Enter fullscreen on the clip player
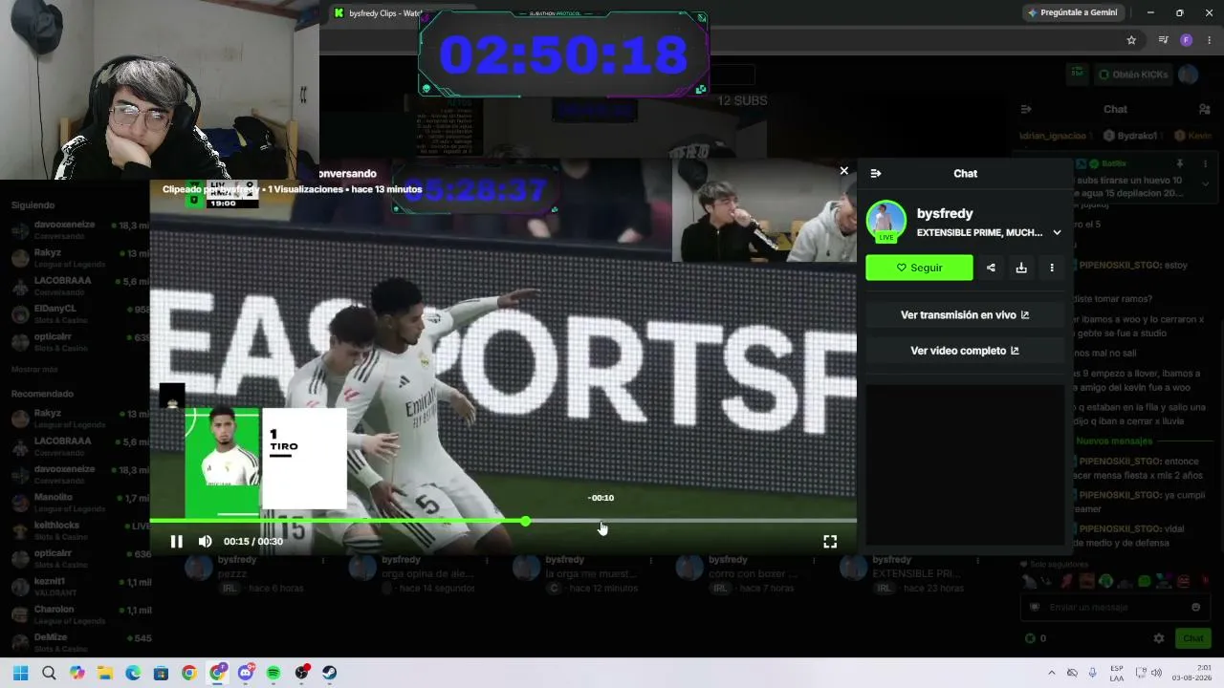The width and height of the screenshot is (1224, 688). pos(830,542)
